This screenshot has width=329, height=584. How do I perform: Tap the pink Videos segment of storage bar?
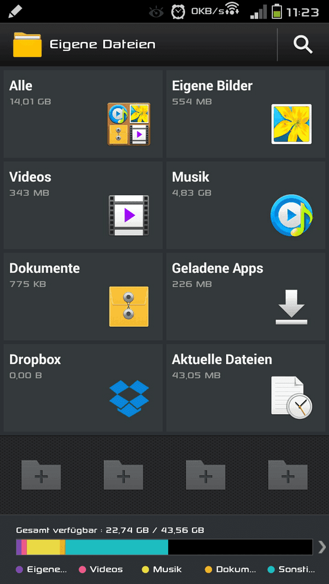click(x=24, y=547)
